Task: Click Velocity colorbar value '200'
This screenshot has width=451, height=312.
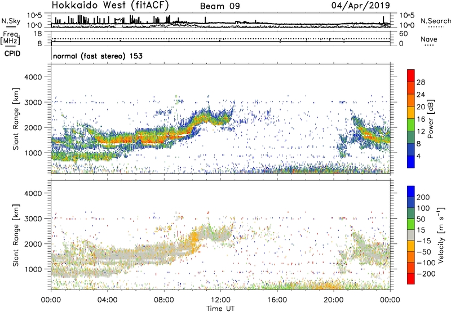Action: (x=423, y=197)
